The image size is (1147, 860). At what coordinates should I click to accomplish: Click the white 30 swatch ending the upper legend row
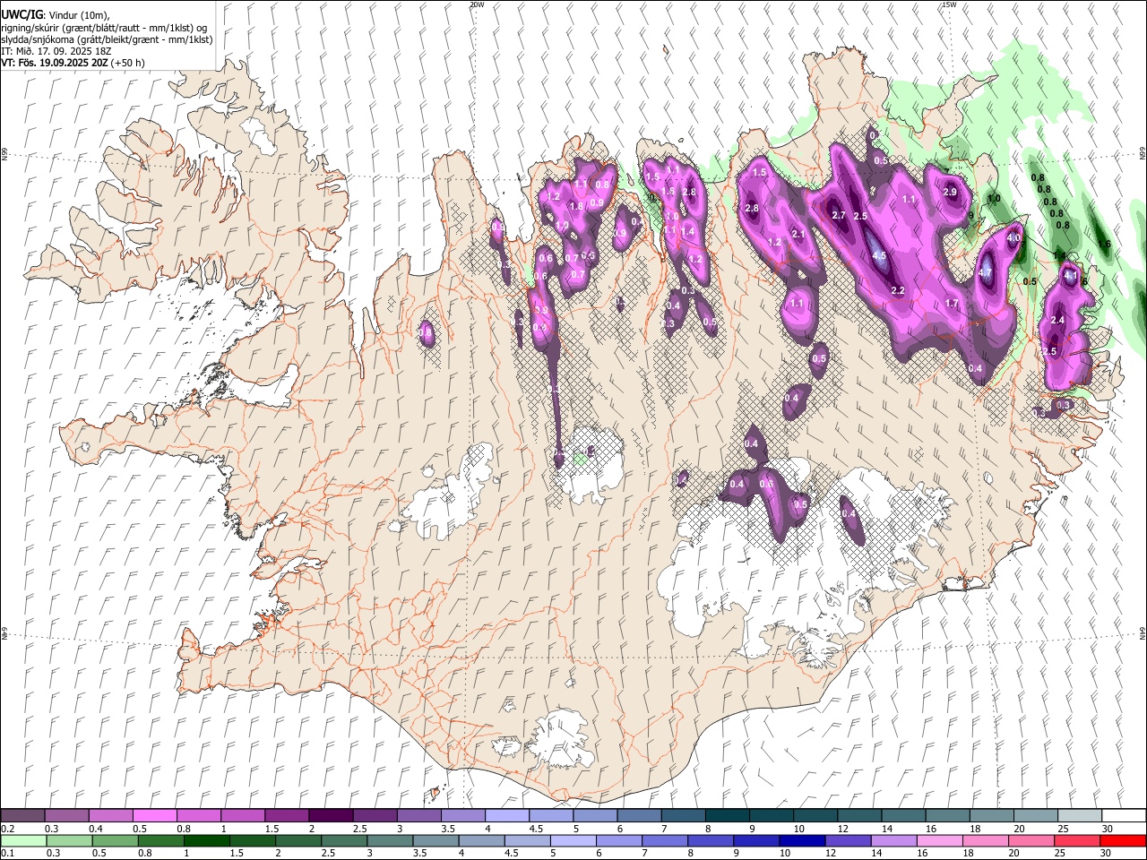[x=1124, y=815]
